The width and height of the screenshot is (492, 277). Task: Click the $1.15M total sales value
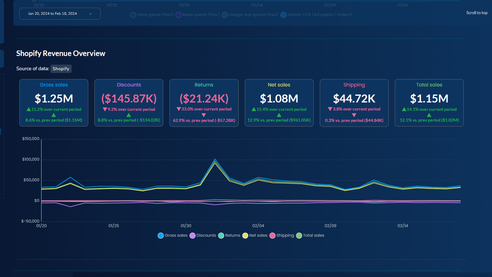pyautogui.click(x=429, y=98)
